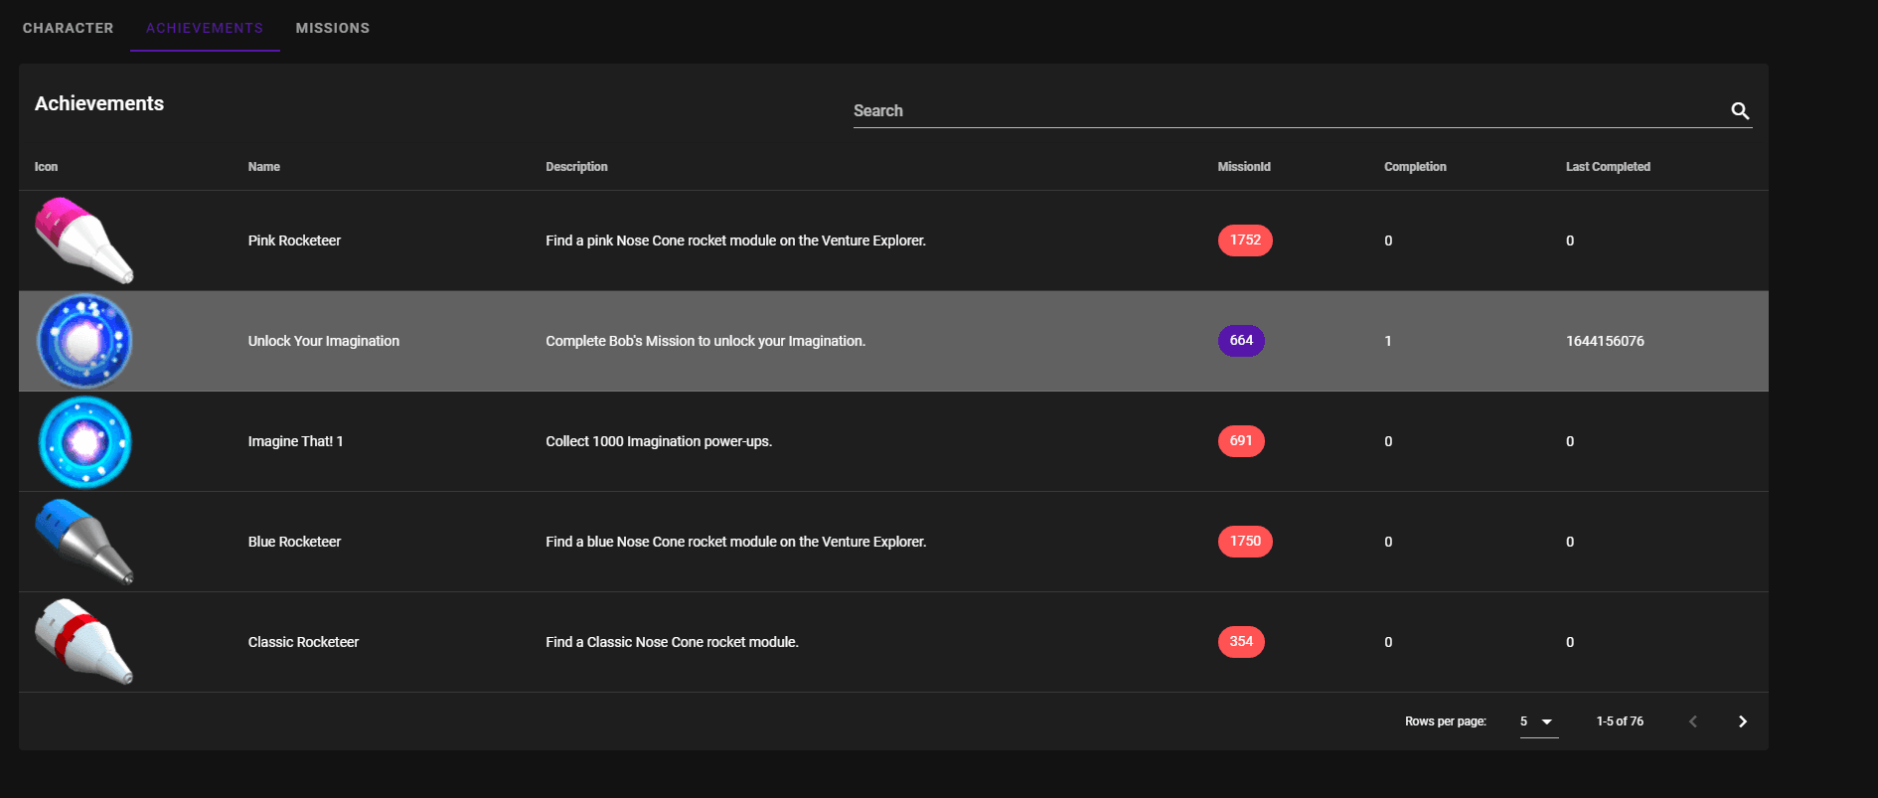Click Collect 1000 Imagination power-ups description
This screenshot has height=798, width=1878.
pyautogui.click(x=659, y=441)
